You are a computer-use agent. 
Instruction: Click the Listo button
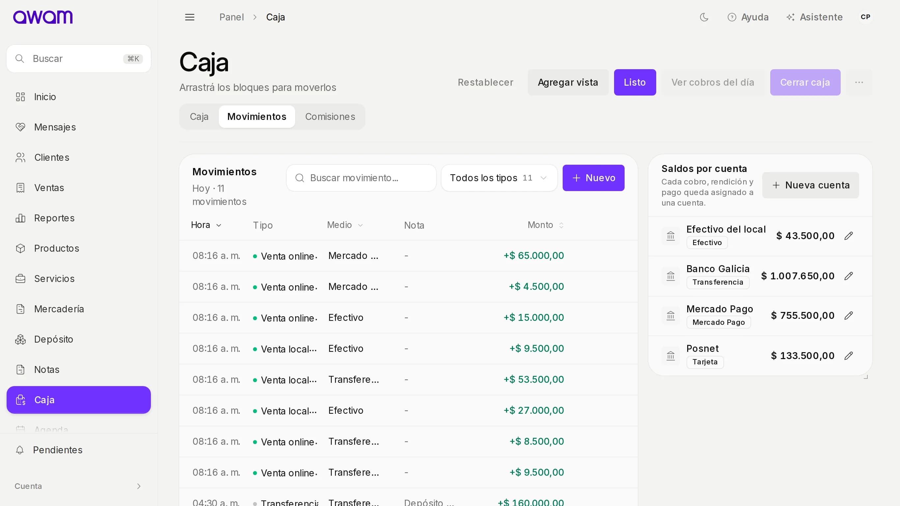pos(635,82)
